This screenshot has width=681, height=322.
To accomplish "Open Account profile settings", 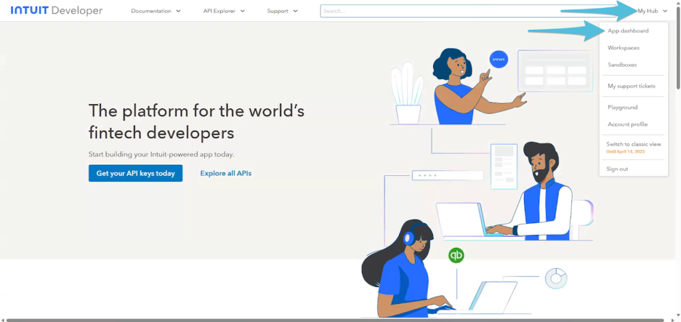I will coord(628,124).
